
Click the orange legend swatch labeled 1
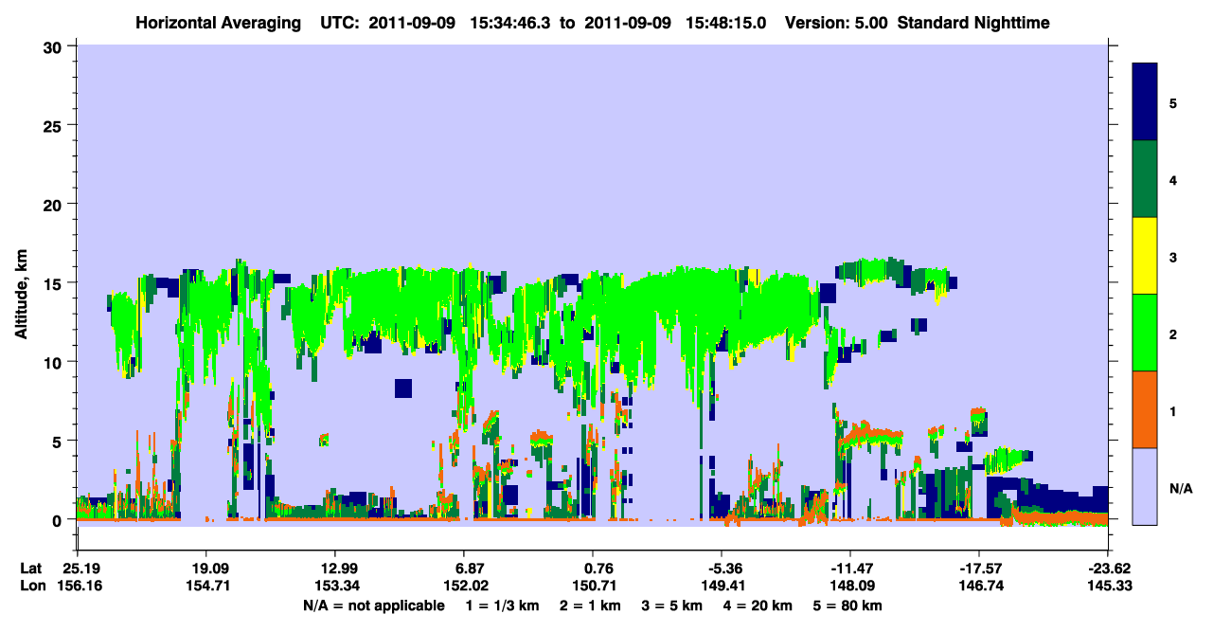(1146, 409)
